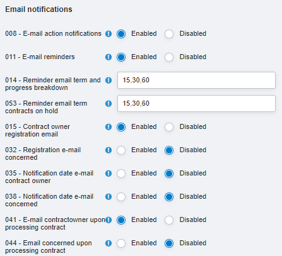Image resolution: width=282 pixels, height=256 pixels.
Task: Open info icon for 035 Notification date e-mail
Action: [x=109, y=174]
